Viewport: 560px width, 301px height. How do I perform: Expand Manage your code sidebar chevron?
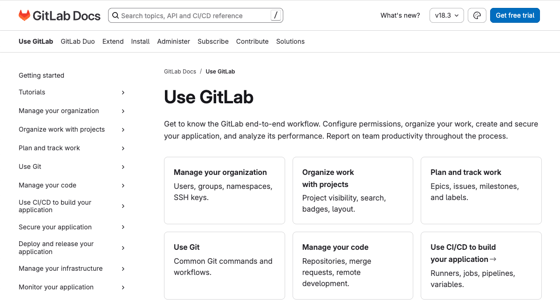click(x=123, y=186)
